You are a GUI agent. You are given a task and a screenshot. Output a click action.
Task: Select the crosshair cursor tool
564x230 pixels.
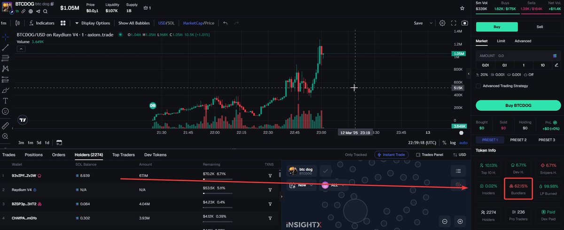coord(5,36)
